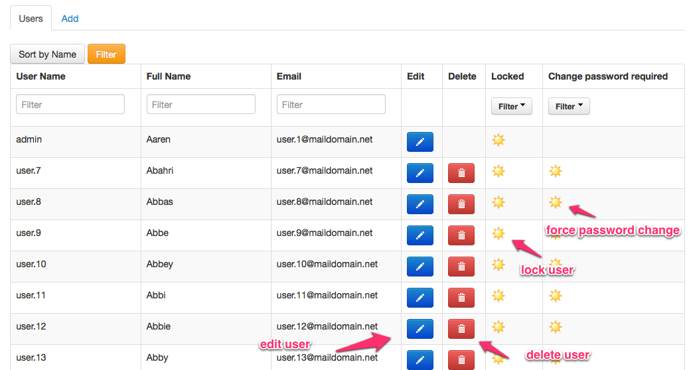The height and width of the screenshot is (370, 693).
Task: Open edit for user.10 Abbey
Action: pyautogui.click(x=420, y=266)
